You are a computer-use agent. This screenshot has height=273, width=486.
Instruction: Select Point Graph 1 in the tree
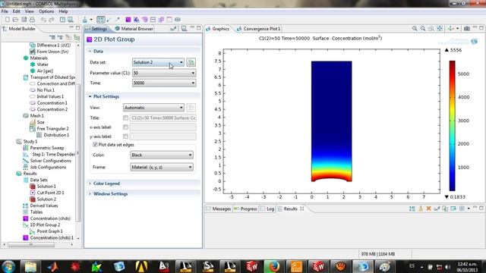point(49,231)
